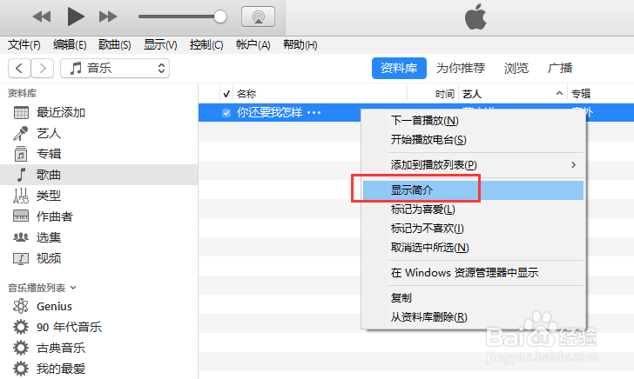
Task: Click the back navigation arrow
Action: click(x=19, y=68)
